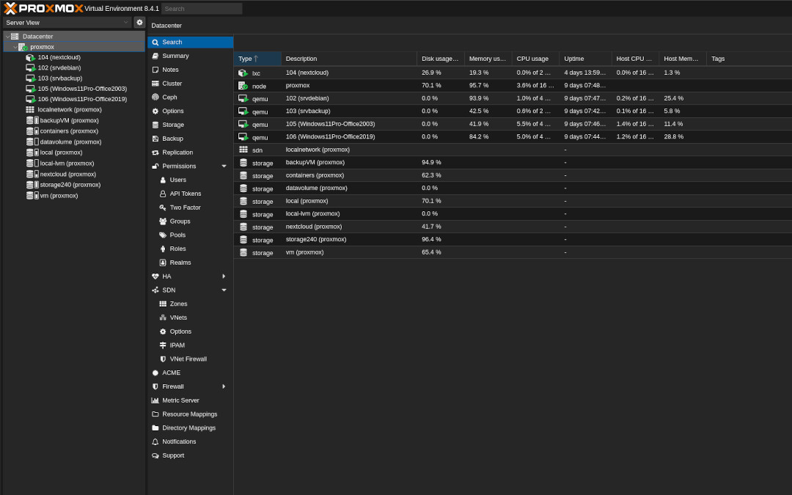This screenshot has width=792, height=495.
Task: Click the IPAM icon in SDN menu
Action: [x=163, y=345]
